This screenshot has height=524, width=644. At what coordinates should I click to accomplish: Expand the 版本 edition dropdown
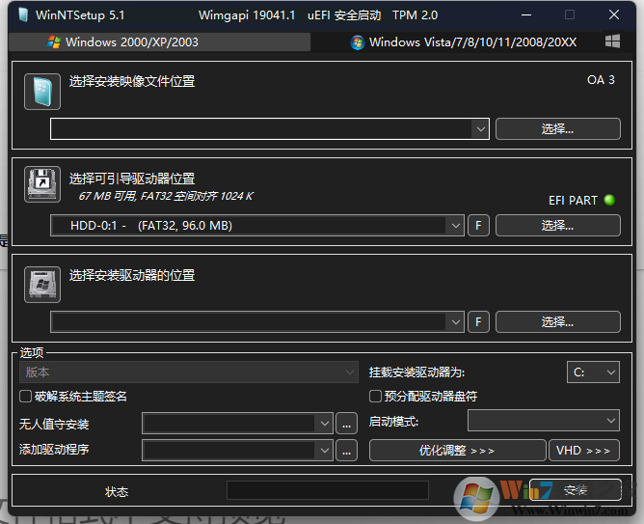pyautogui.click(x=189, y=372)
